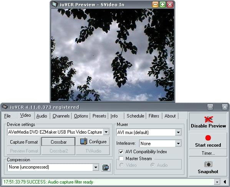
Task: Expand the capture device dropdown arrow
Action: tap(106, 132)
